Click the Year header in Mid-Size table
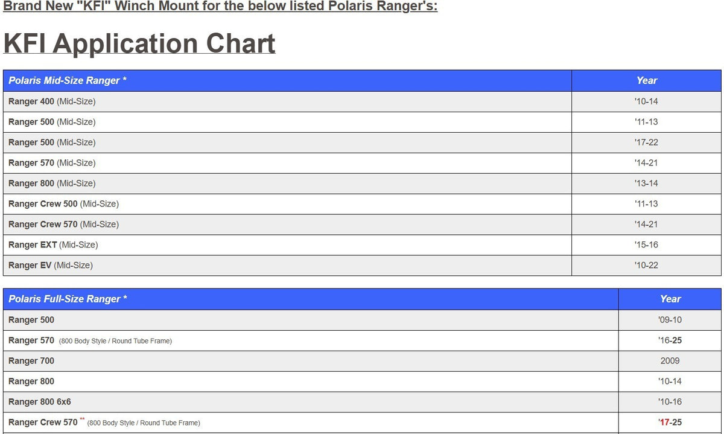This screenshot has height=434, width=724. click(x=646, y=81)
